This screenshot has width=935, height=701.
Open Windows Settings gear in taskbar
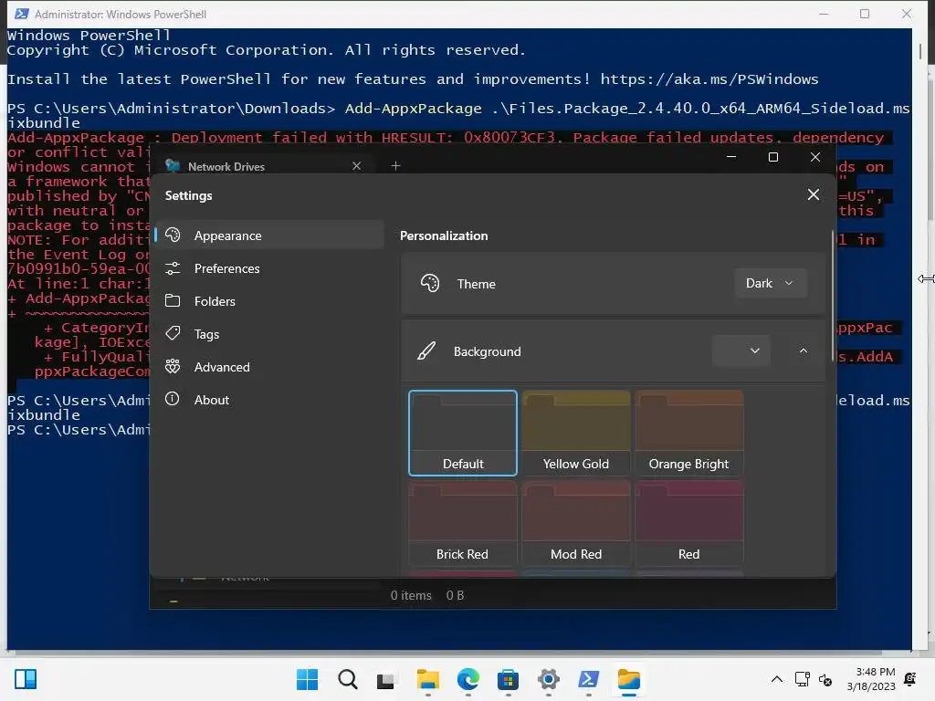click(549, 679)
